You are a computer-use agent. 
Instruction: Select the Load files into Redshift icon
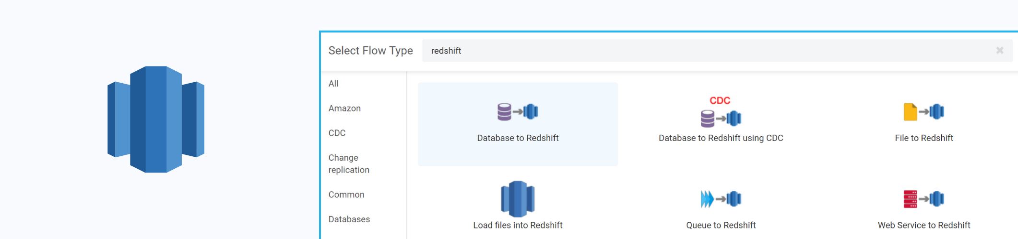pyautogui.click(x=518, y=199)
